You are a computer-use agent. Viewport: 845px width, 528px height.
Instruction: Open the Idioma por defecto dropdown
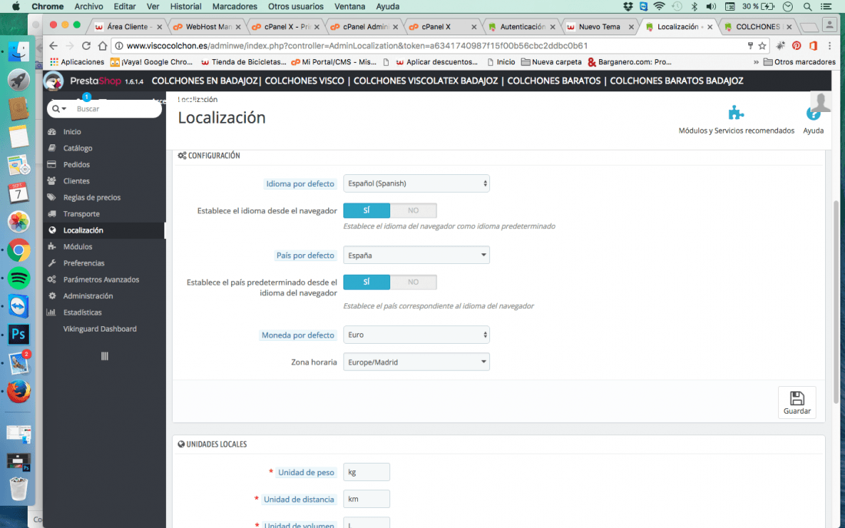point(416,183)
